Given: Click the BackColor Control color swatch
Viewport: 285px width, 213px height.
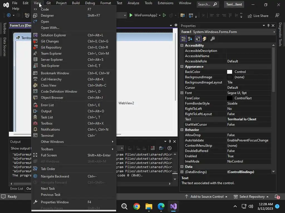Looking at the screenshot, I should (x=230, y=72).
